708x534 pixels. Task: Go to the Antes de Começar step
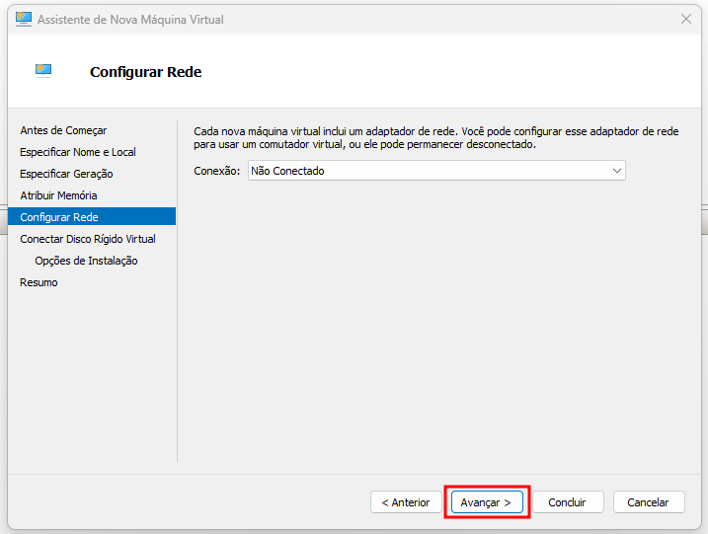pyautogui.click(x=63, y=130)
